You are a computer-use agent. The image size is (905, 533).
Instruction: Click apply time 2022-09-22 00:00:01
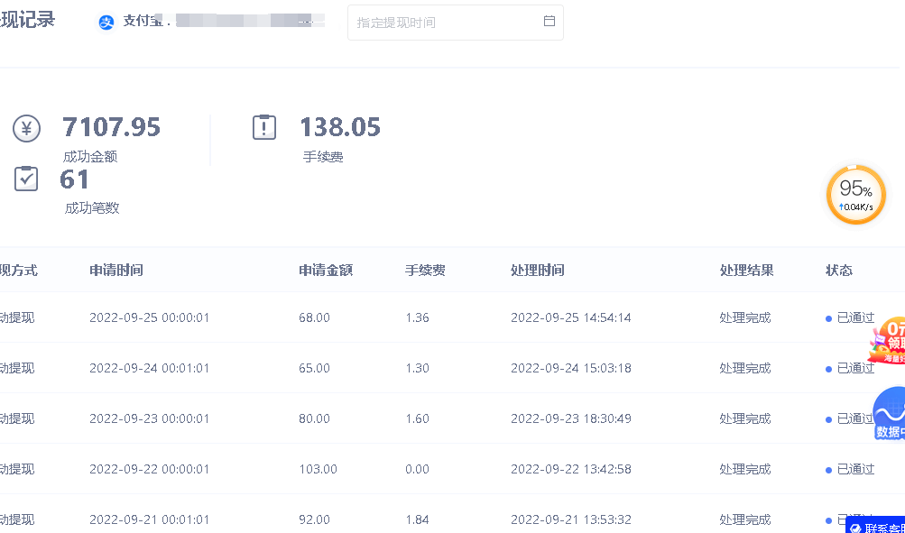(150, 469)
